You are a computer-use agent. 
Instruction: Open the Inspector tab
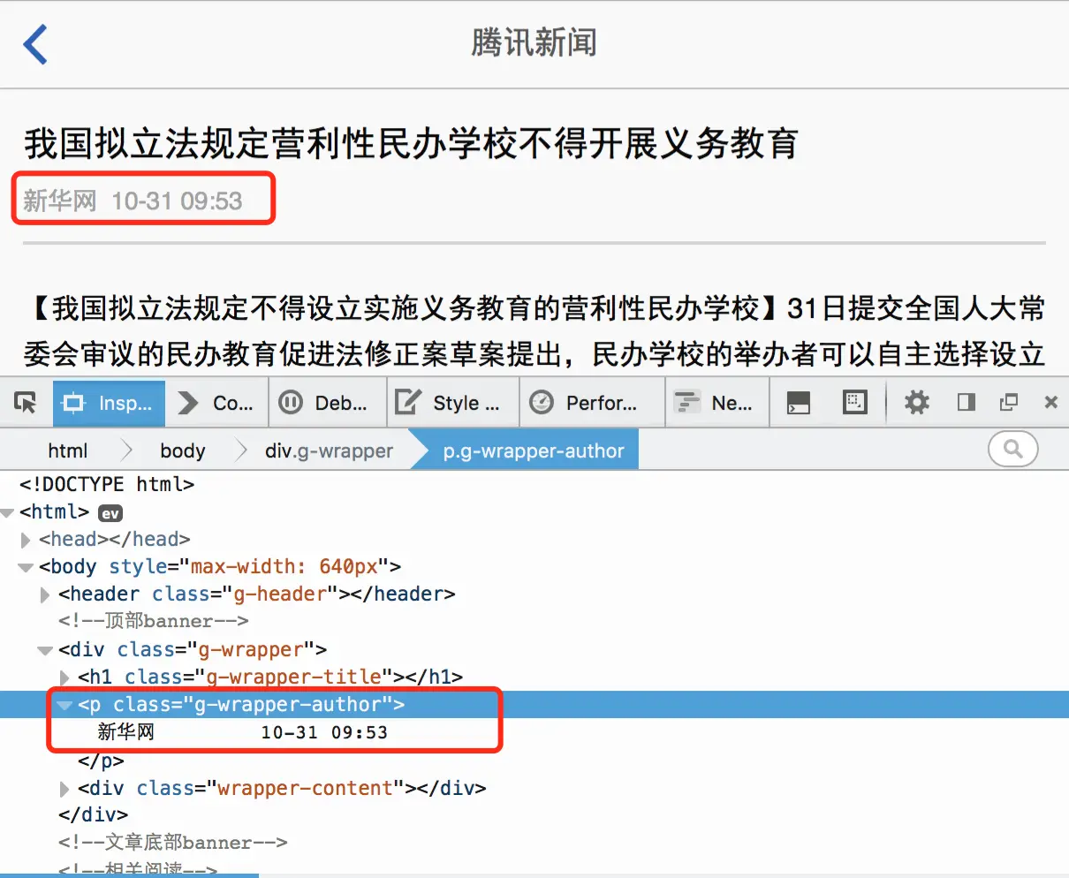[109, 404]
